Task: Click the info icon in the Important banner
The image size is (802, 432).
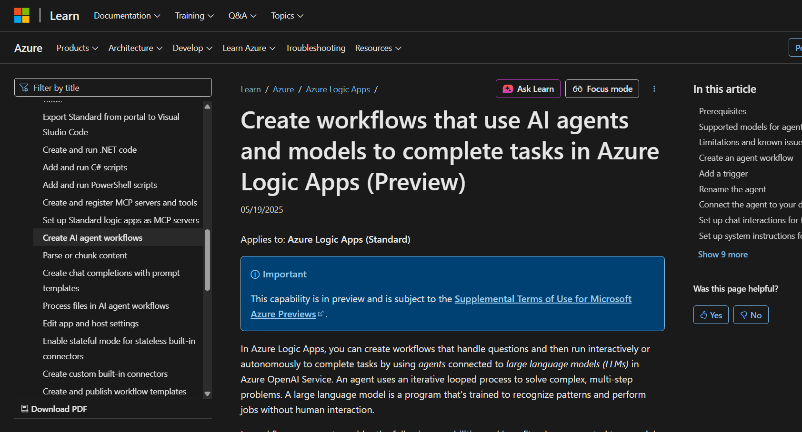Action: pyautogui.click(x=255, y=274)
